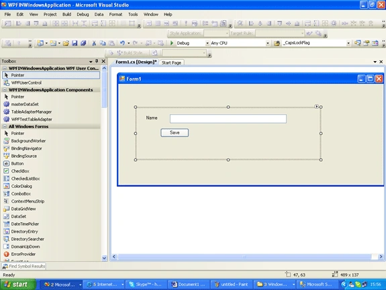Click the Align Bottoms layout icon
The image size is (386, 290).
click(45, 23)
